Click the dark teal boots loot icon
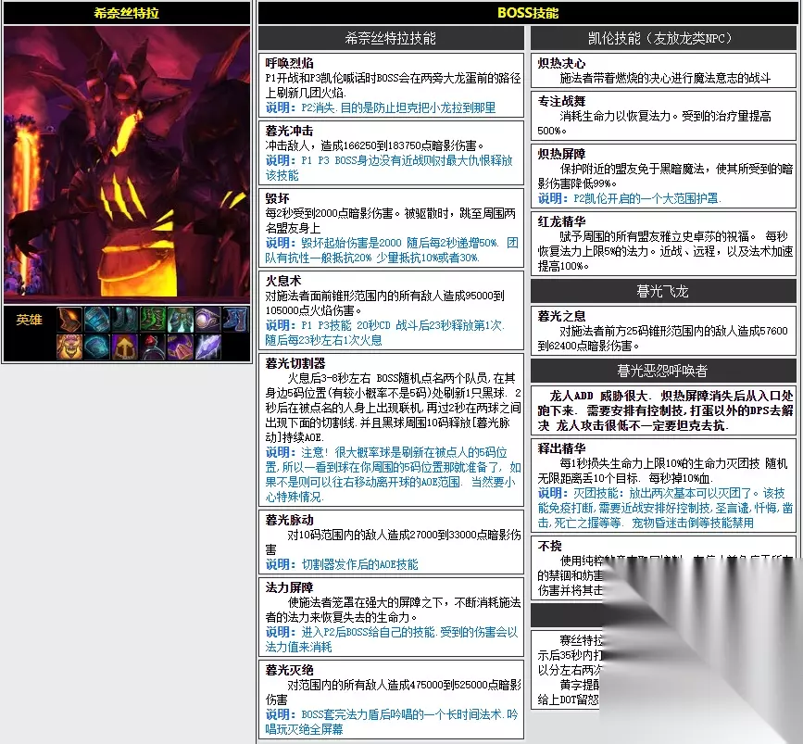The height and width of the screenshot is (744, 803). 124,320
